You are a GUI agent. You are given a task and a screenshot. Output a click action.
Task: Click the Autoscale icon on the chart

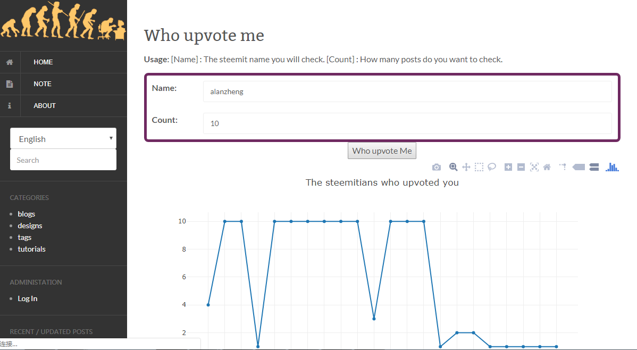pos(534,166)
